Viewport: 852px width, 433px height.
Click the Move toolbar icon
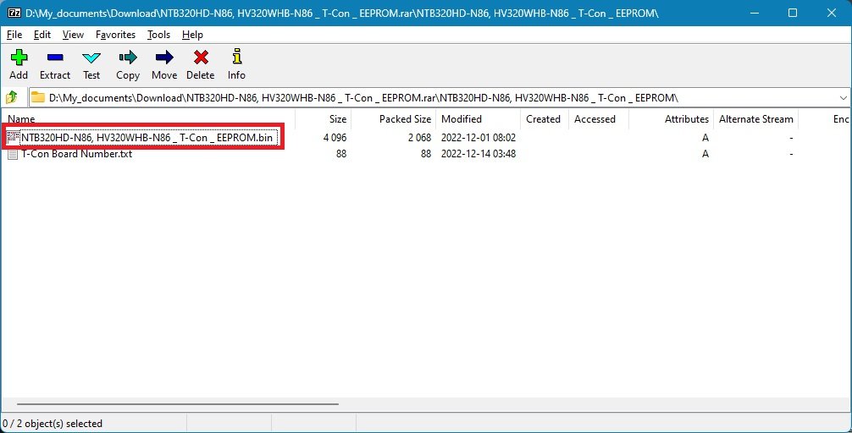[x=164, y=58]
